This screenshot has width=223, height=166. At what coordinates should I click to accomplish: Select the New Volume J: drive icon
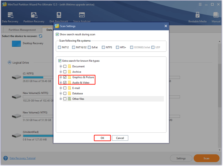(x=16, y=116)
